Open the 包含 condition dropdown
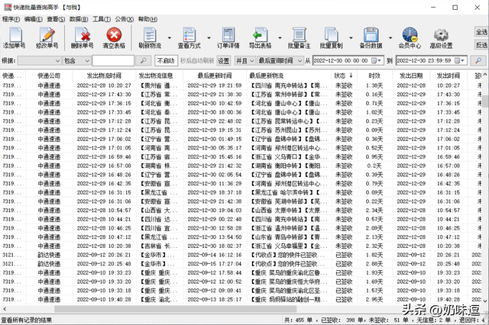The image size is (489, 325). coord(76,61)
